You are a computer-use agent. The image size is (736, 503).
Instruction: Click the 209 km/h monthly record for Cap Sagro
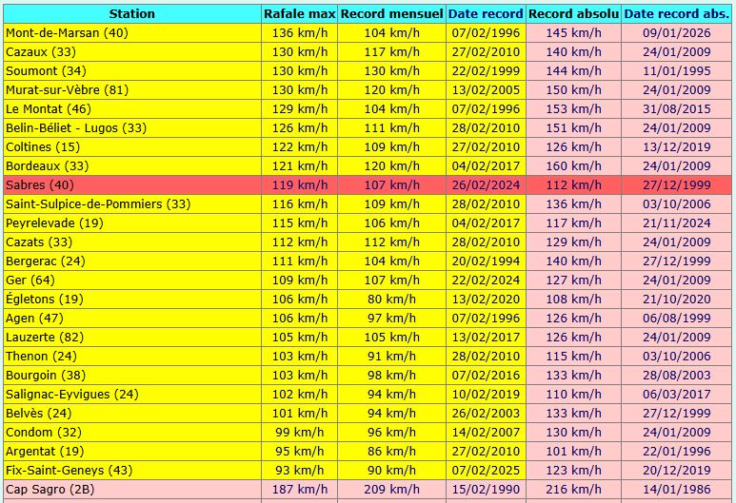coord(391,489)
